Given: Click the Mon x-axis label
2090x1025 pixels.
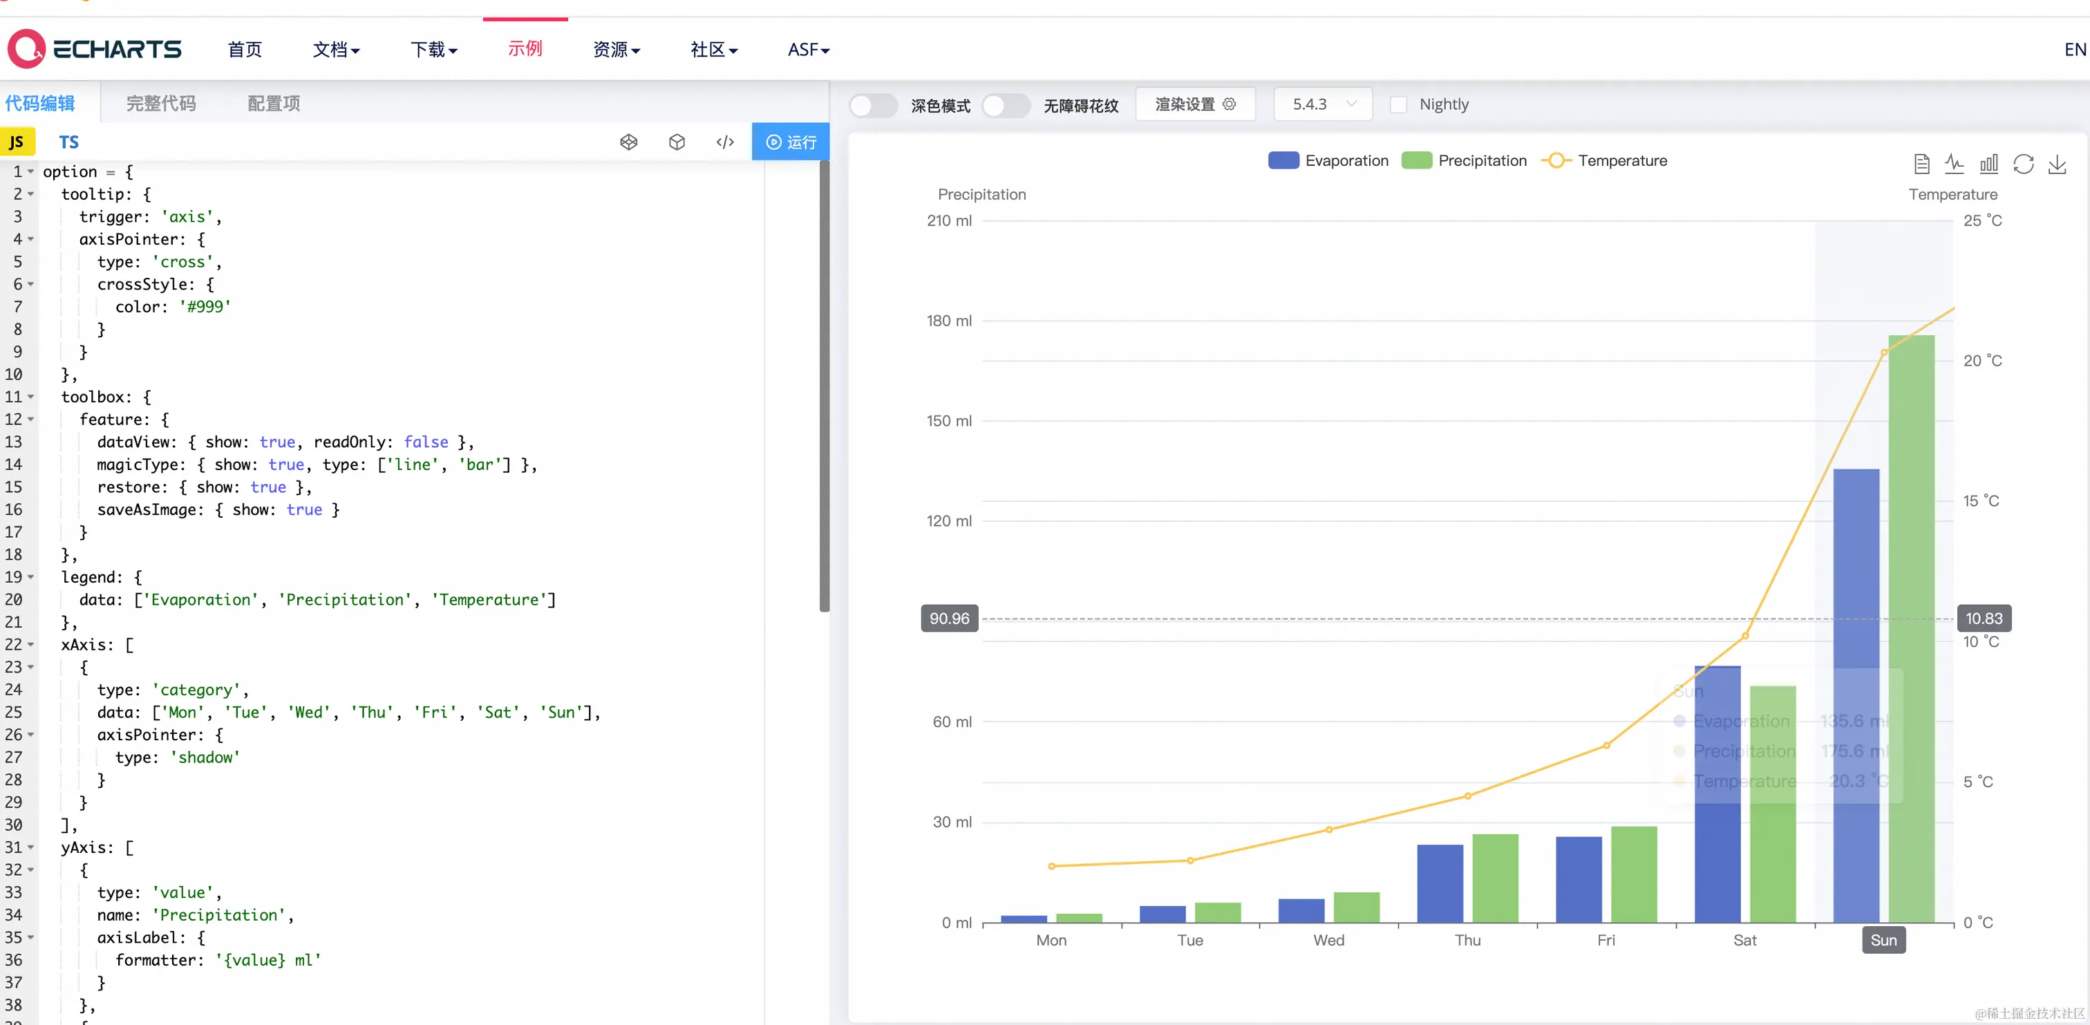Looking at the screenshot, I should [x=1051, y=940].
